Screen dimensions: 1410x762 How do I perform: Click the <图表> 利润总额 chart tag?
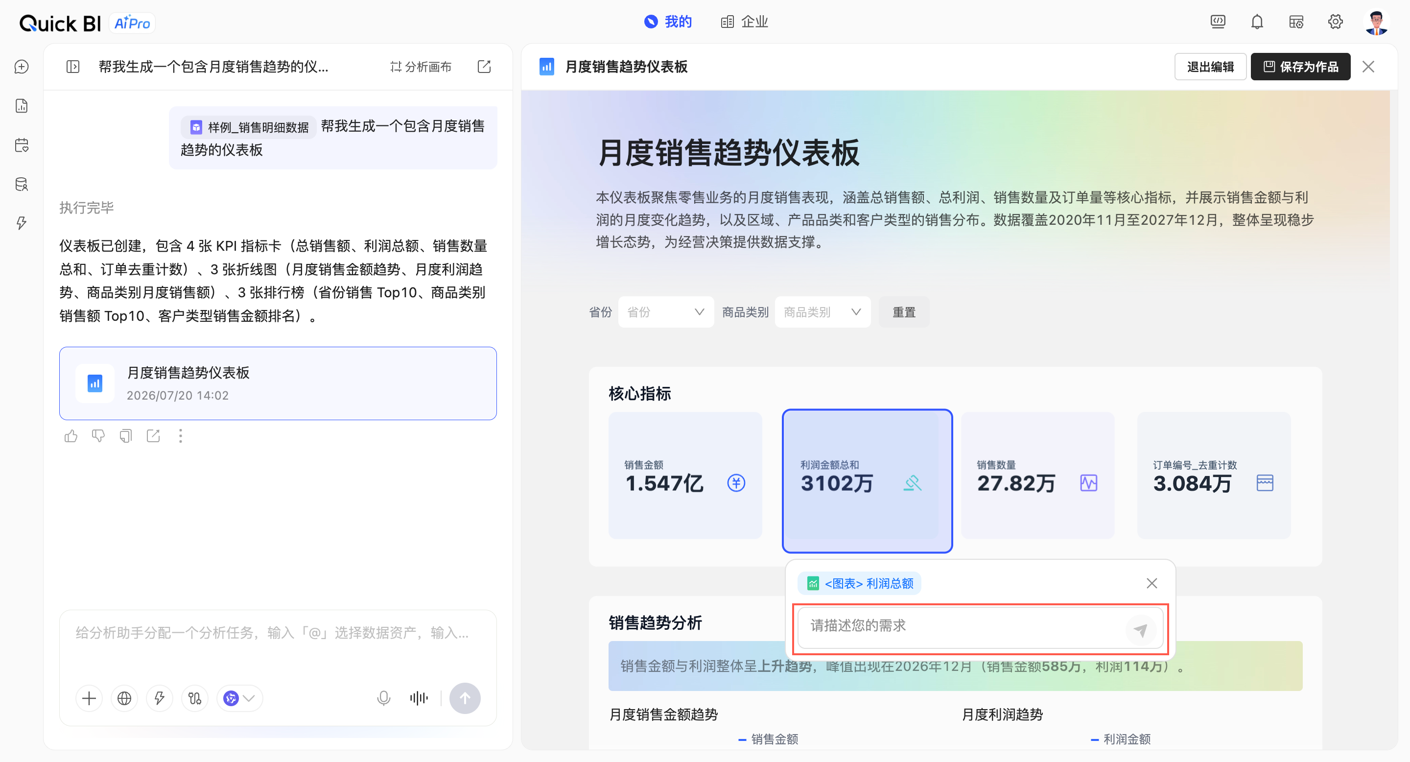pos(859,583)
